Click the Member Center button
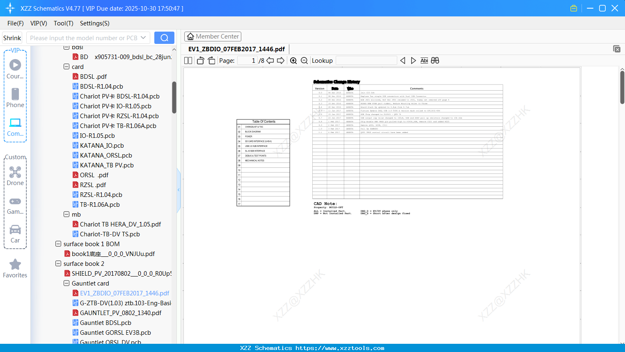 (213, 36)
